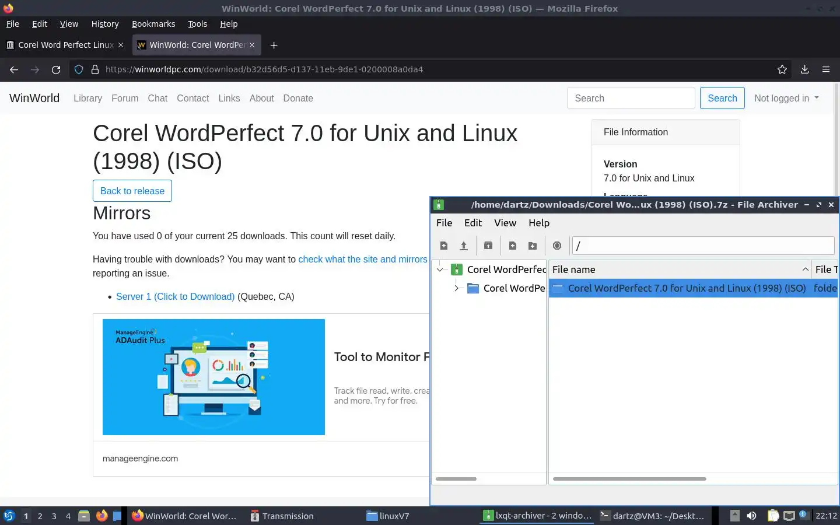Reload the page with the refresh icon
The image size is (840, 525).
(56, 69)
